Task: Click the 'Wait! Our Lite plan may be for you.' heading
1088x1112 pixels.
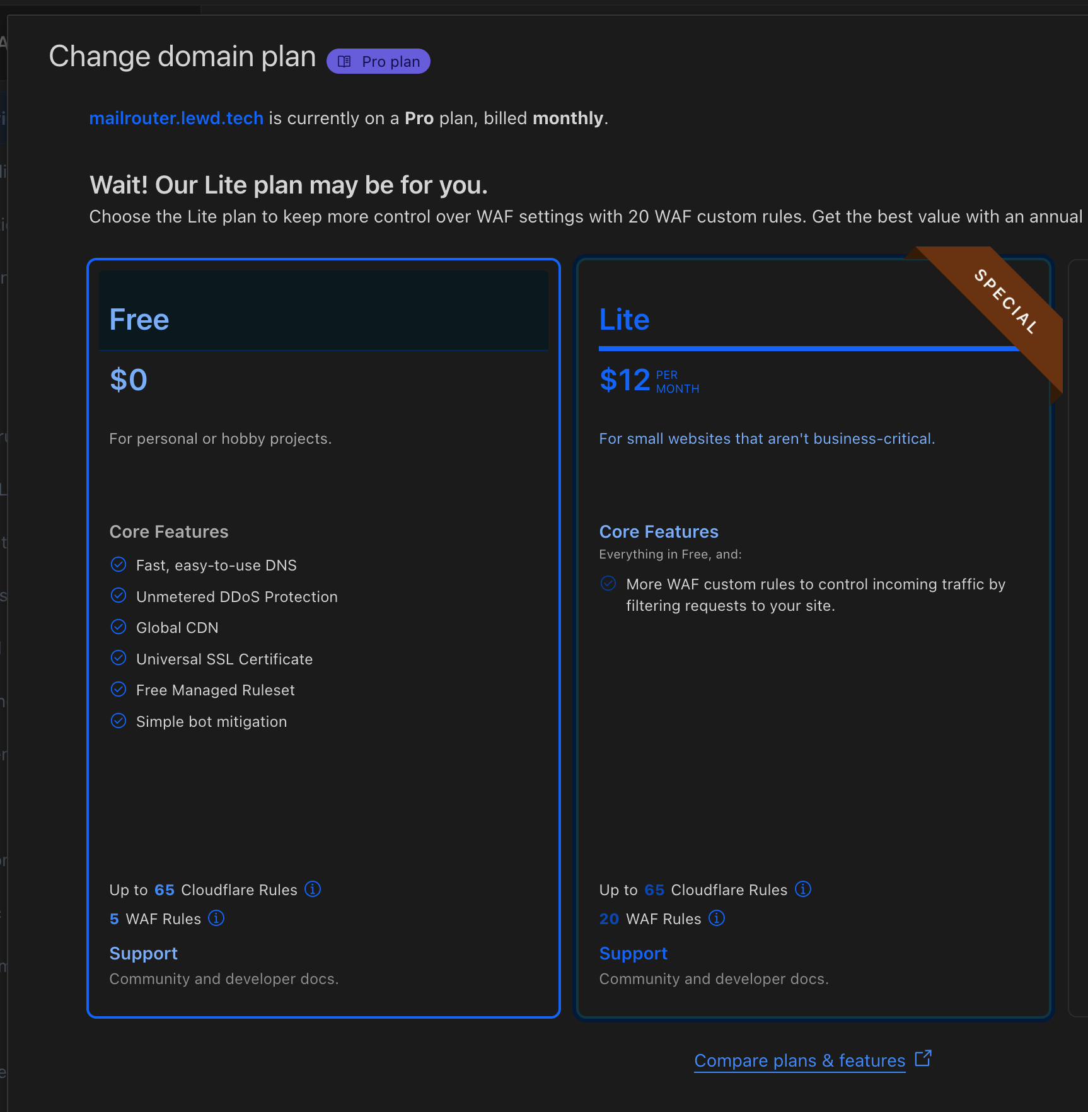Action: coord(289,185)
